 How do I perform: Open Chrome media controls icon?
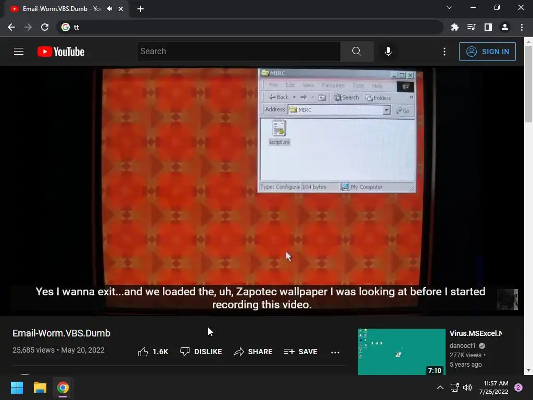(x=471, y=27)
